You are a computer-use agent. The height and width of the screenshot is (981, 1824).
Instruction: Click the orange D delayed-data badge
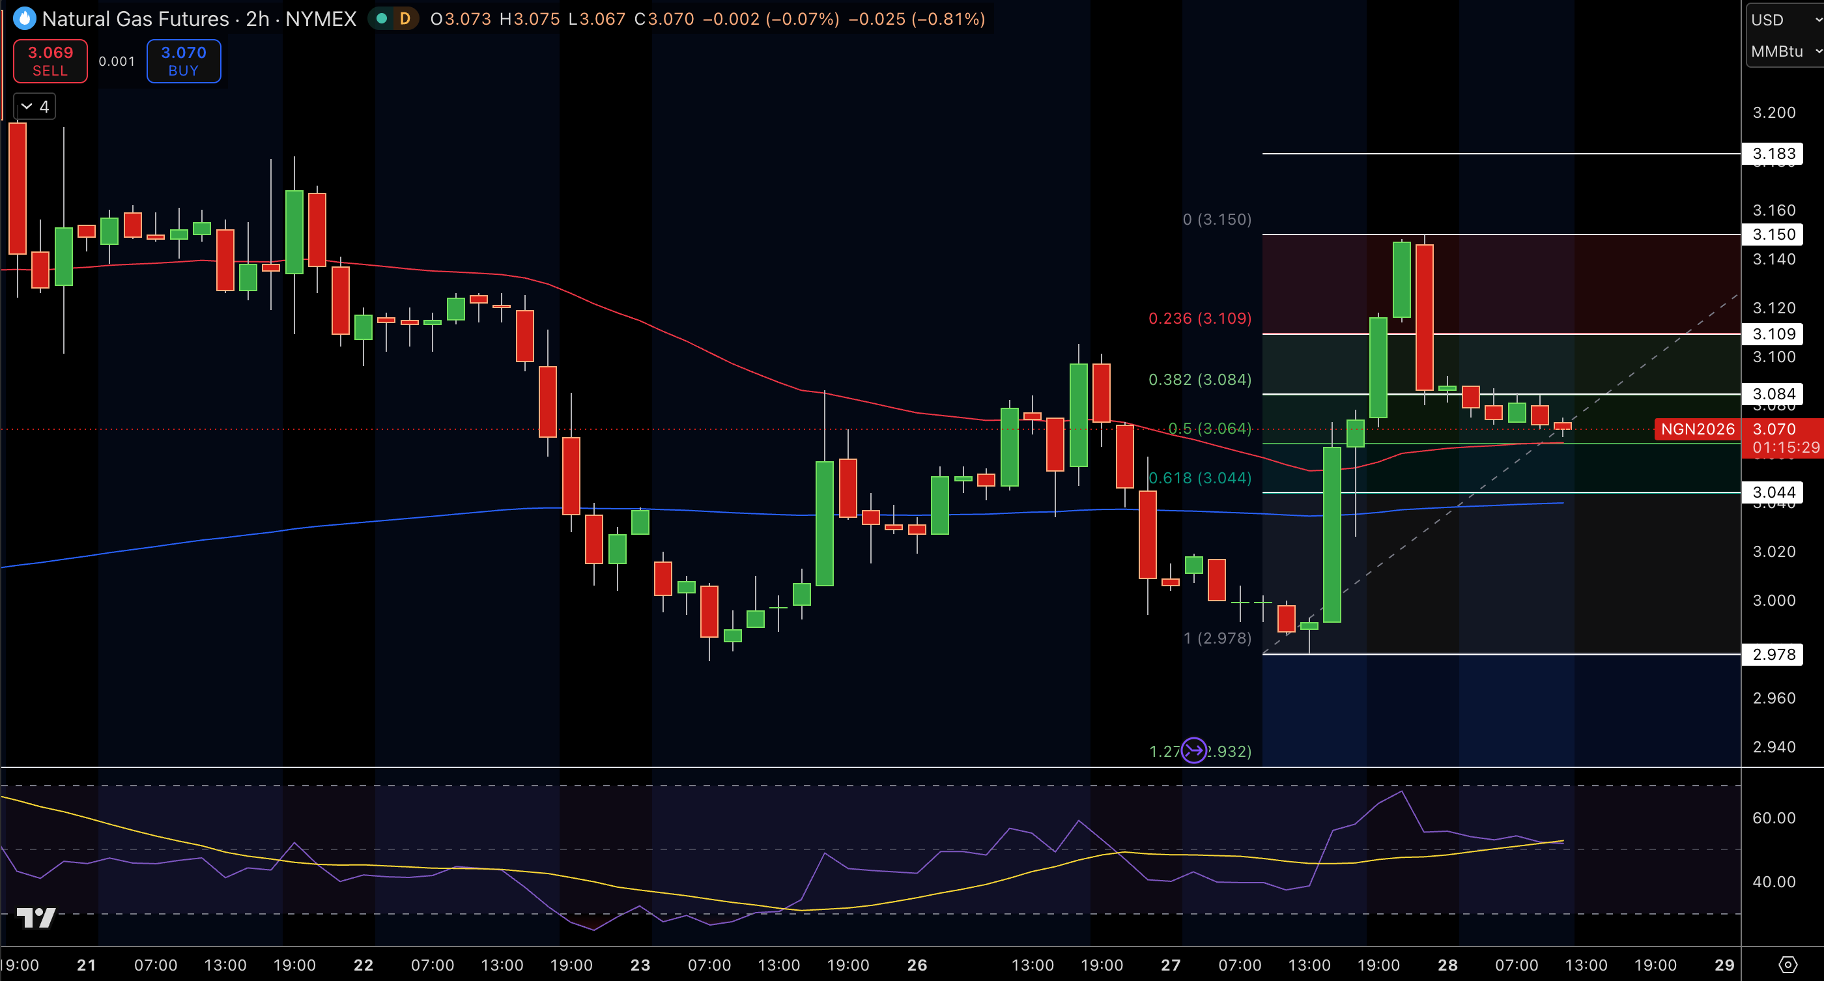(x=405, y=18)
